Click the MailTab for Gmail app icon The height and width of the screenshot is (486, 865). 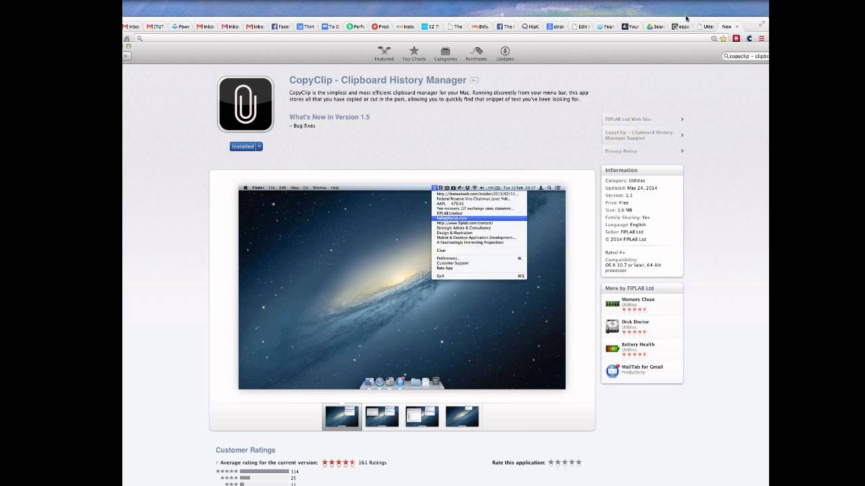[x=612, y=371]
